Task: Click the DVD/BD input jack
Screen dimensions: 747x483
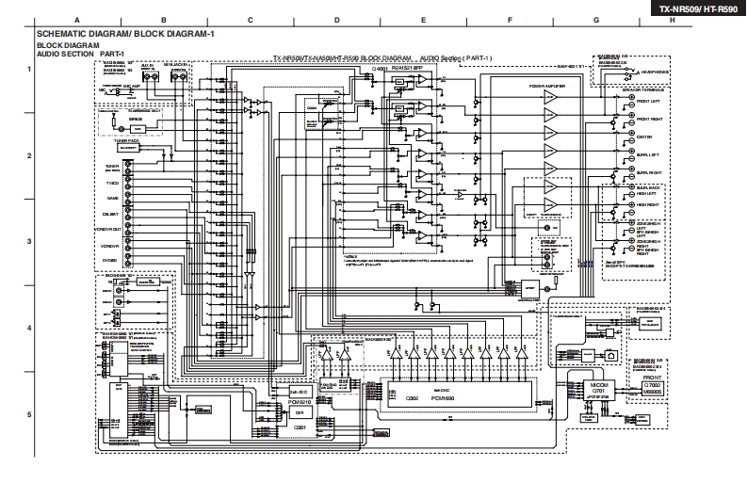Action: click(128, 260)
